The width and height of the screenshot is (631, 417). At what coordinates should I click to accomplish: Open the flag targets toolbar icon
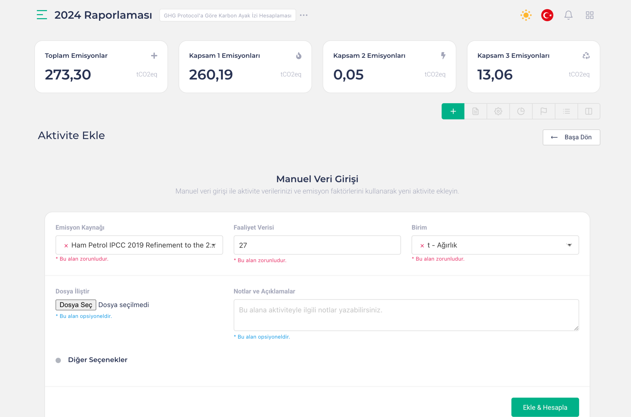coord(543,111)
